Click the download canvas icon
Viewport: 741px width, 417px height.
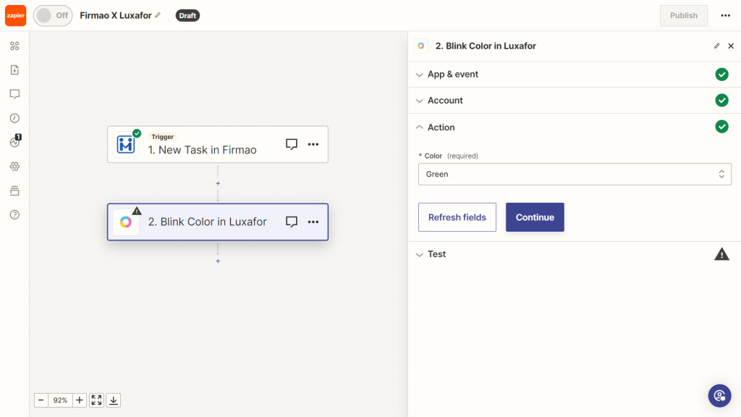(x=114, y=400)
